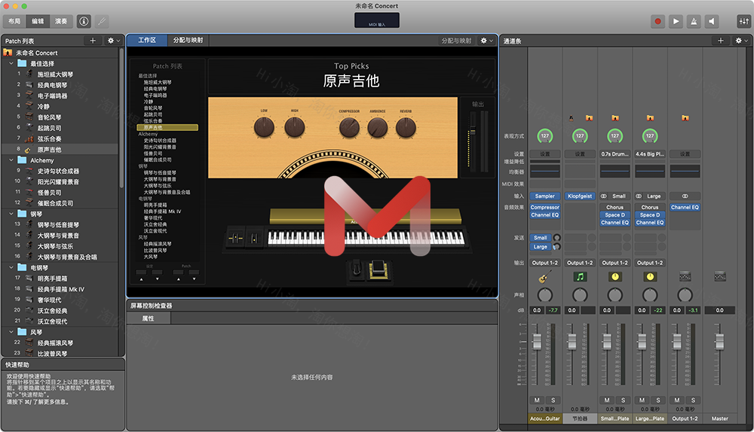754x432 pixels.
Task: Switch to 布局 mode
Action: 14,21
